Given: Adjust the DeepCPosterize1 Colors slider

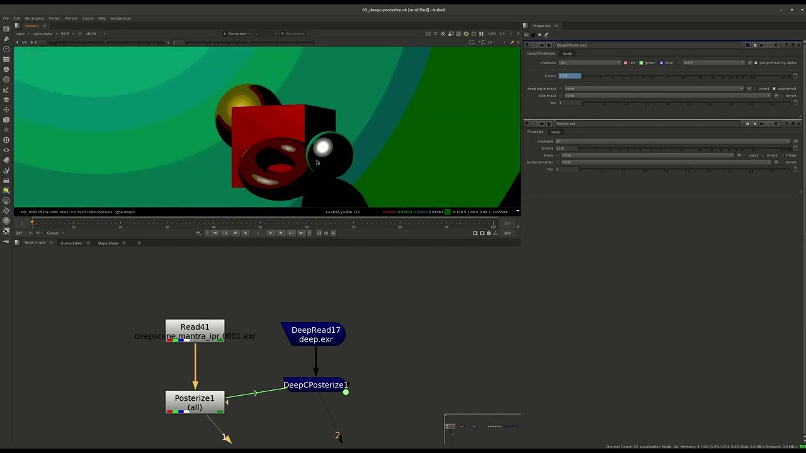Looking at the screenshot, I should (x=686, y=76).
